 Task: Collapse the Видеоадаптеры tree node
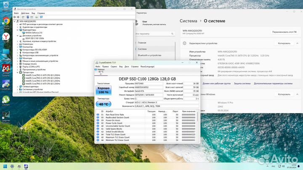pyautogui.click(x=17, y=30)
